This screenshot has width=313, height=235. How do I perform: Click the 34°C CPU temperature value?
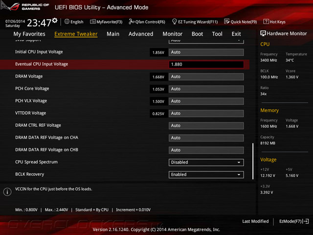[x=290, y=60]
